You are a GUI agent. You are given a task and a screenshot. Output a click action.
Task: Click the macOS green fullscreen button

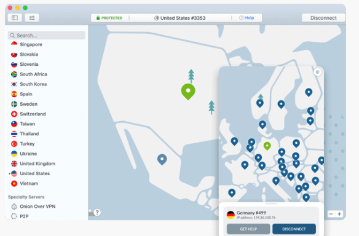pos(25,8)
